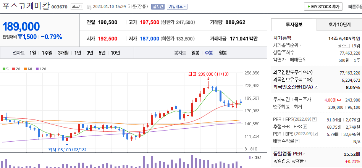The width and height of the screenshot is (362, 168).
Task: Click the current price 189,000
Action: (x=21, y=27)
